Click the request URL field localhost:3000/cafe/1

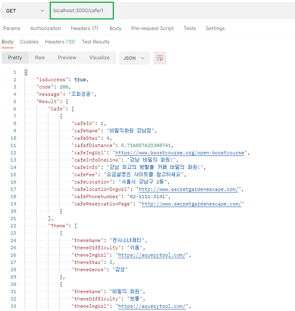(x=82, y=11)
